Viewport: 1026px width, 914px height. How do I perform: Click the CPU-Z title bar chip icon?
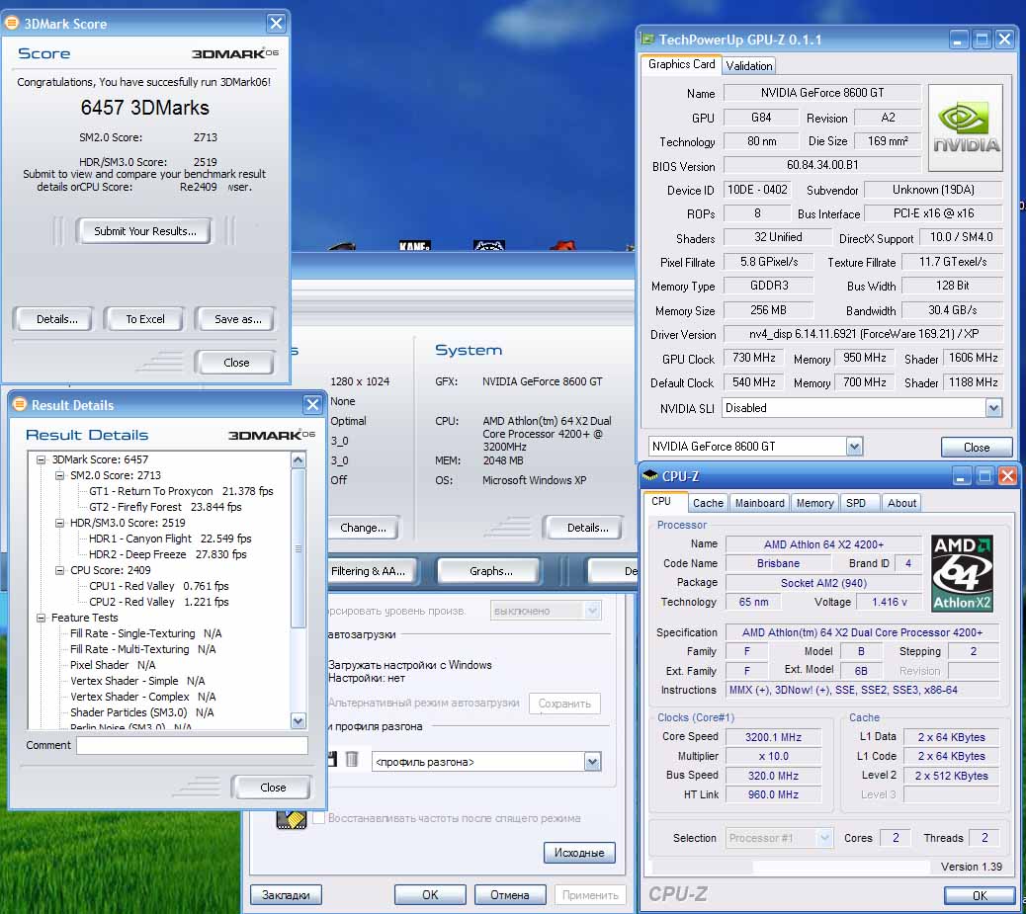(650, 475)
